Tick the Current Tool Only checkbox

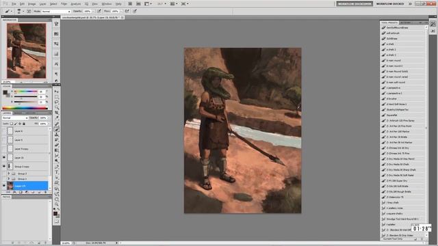(x=383, y=239)
